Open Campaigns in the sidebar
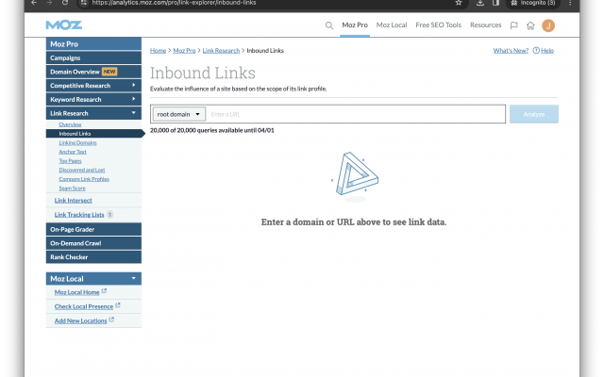The width and height of the screenshot is (604, 377). (93, 57)
